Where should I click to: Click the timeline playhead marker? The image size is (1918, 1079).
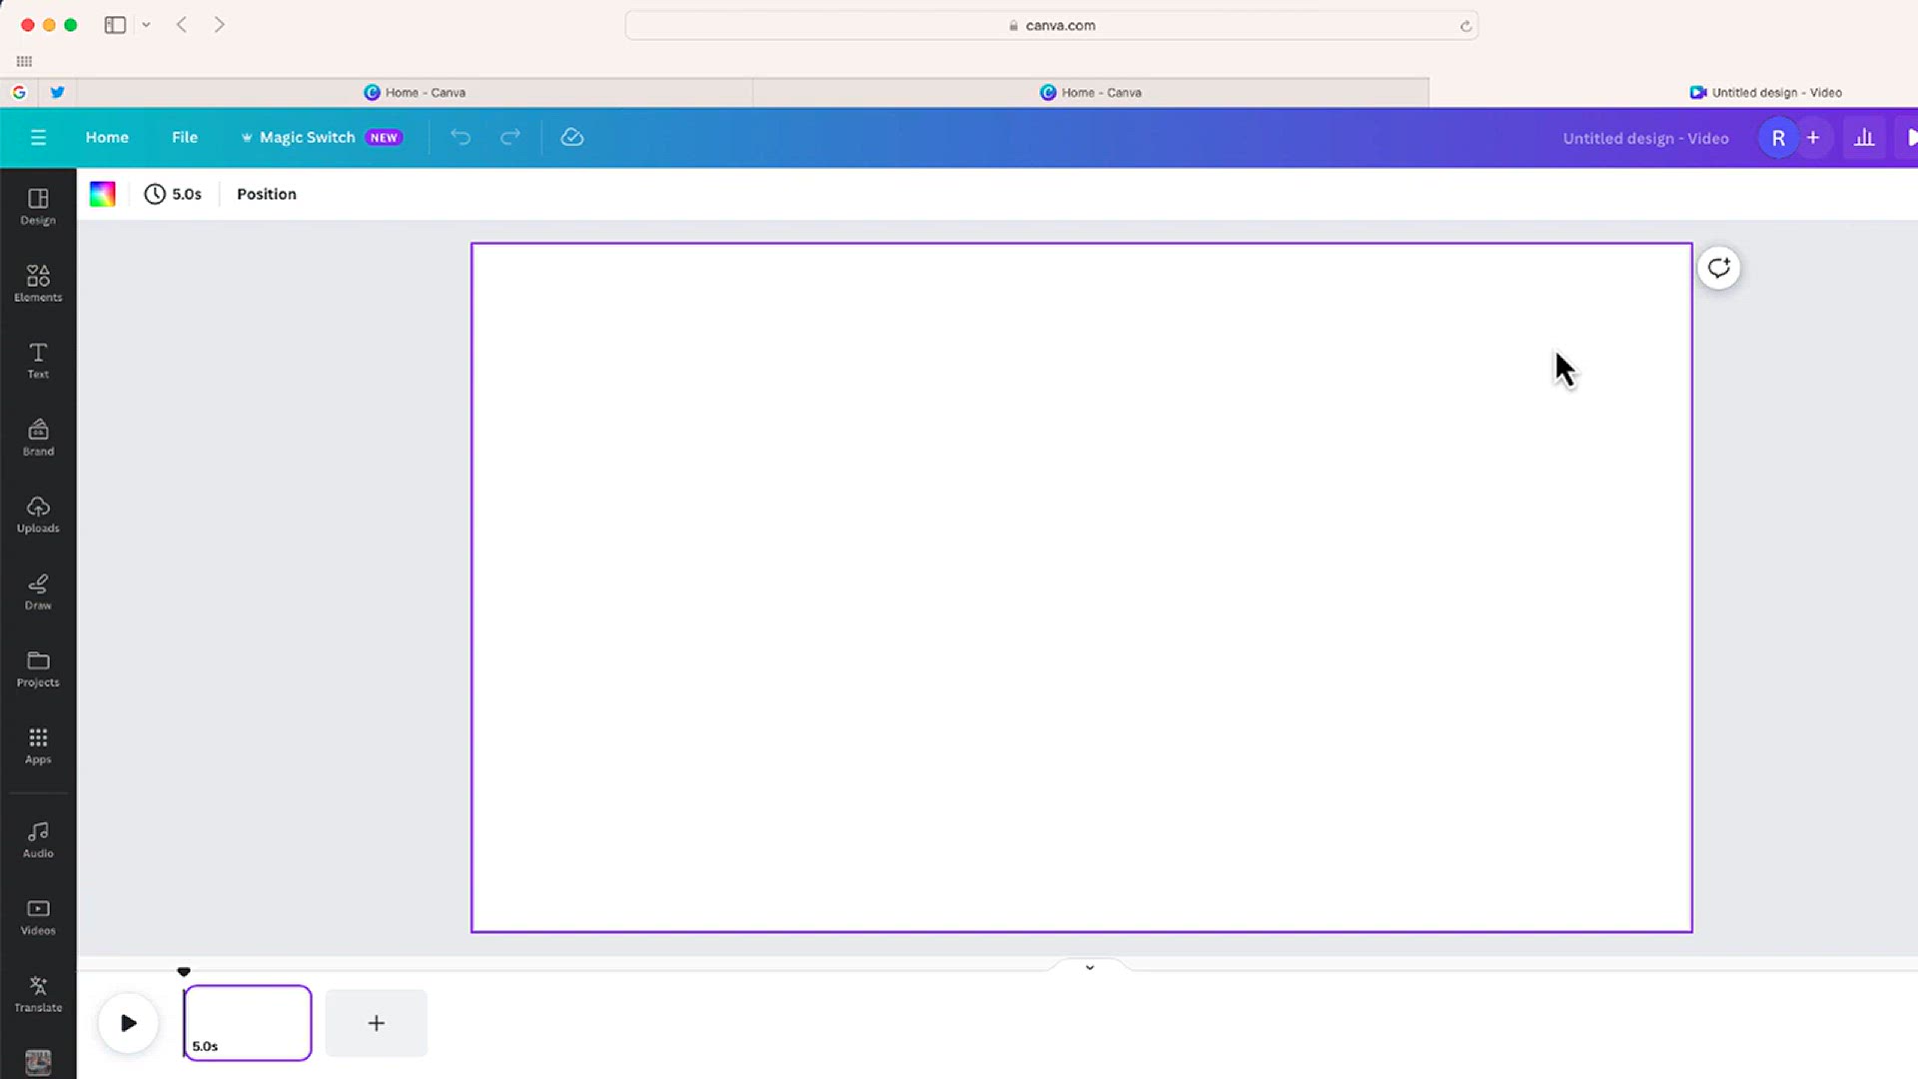coord(184,971)
